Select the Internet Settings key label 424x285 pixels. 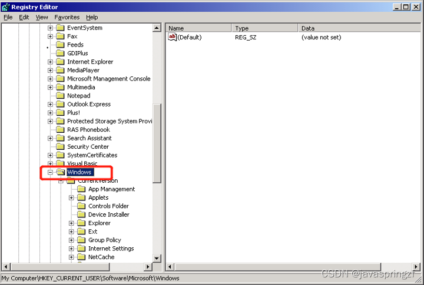111,249
